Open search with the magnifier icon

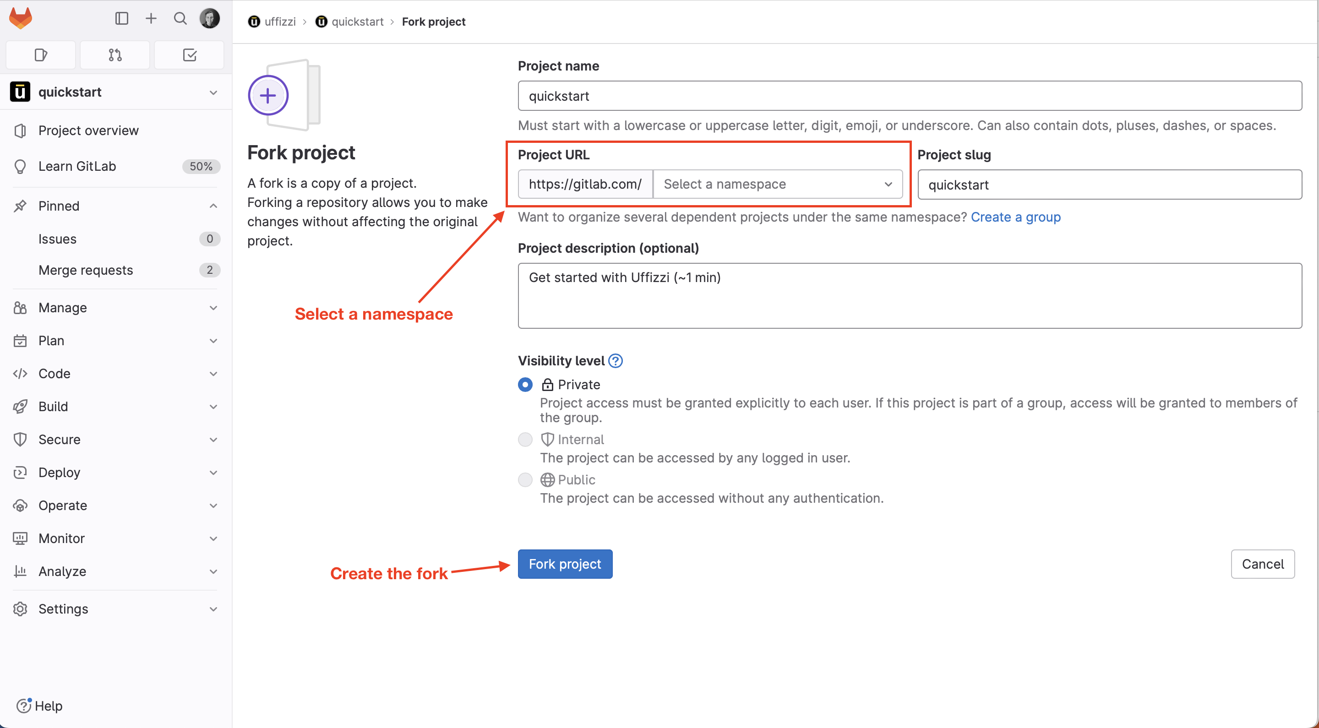180,18
